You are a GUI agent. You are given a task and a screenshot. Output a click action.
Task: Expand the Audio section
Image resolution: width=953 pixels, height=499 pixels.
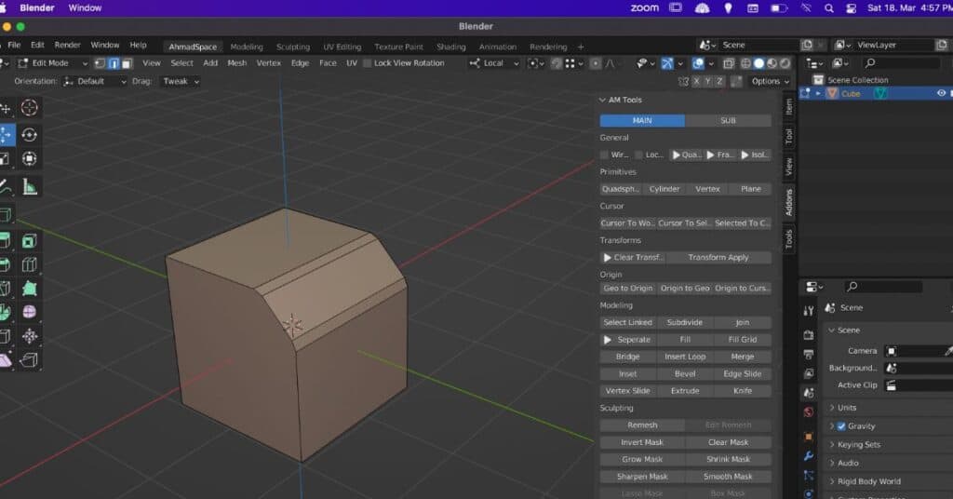831,463
